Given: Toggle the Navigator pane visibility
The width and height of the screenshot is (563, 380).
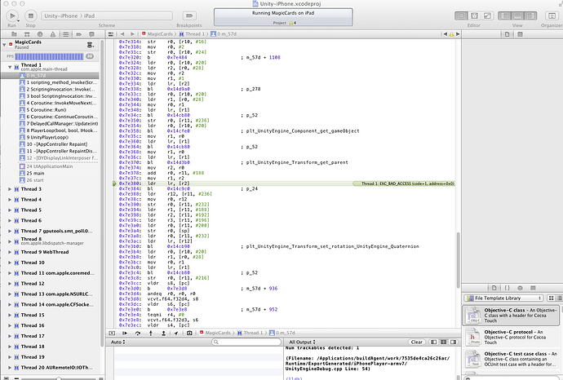Looking at the screenshot, I should click(505, 15).
